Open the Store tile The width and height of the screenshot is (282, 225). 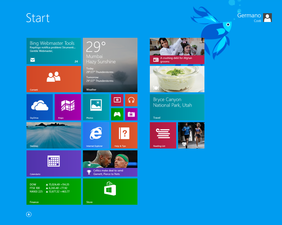click(110, 192)
